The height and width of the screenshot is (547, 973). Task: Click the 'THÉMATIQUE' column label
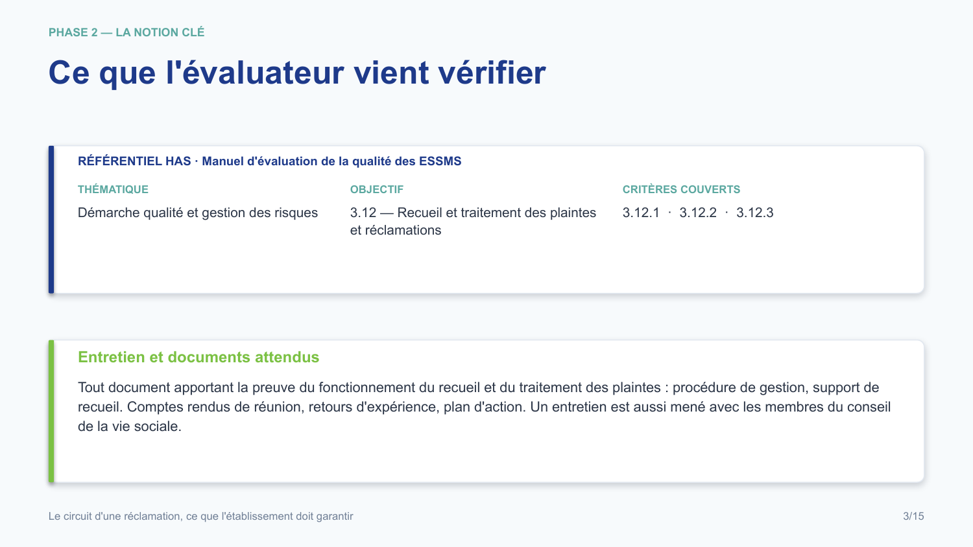(x=113, y=189)
